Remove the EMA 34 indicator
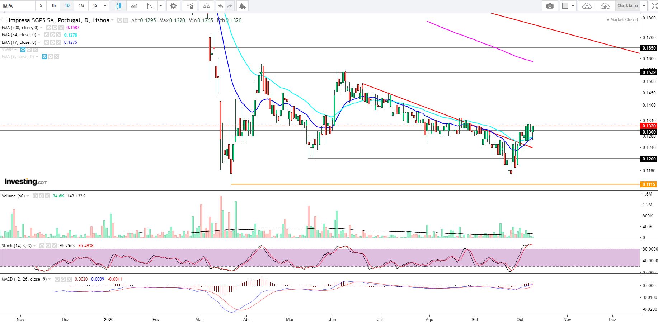 tap(58, 35)
